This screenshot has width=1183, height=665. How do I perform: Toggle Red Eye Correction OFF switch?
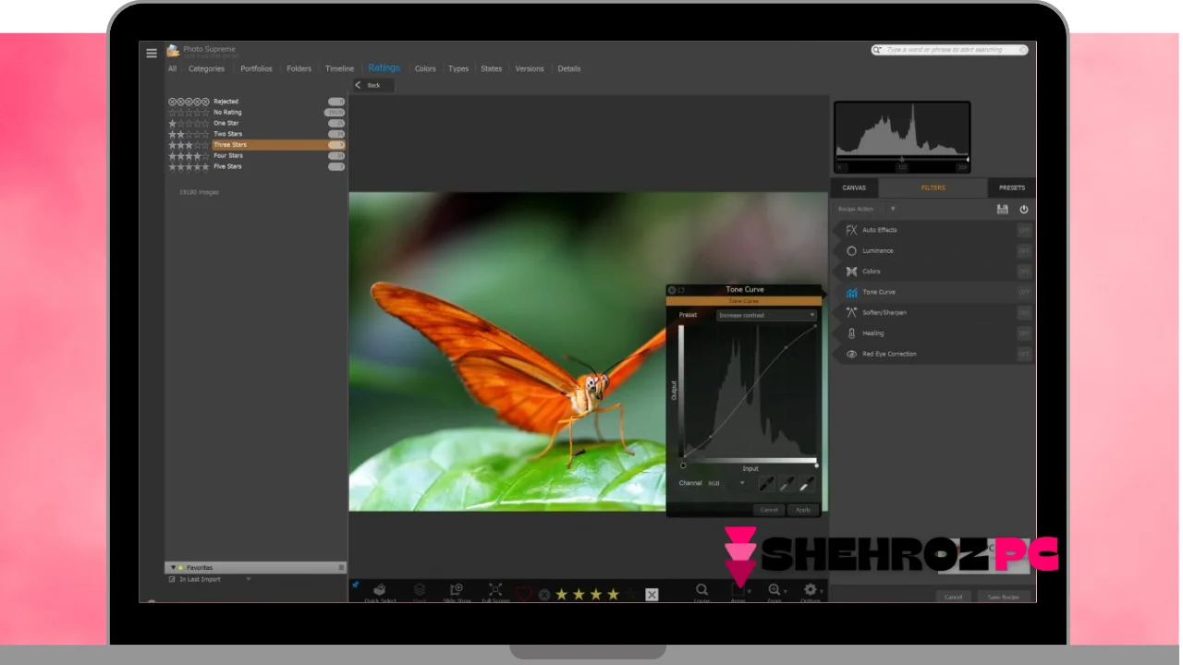coord(1024,354)
